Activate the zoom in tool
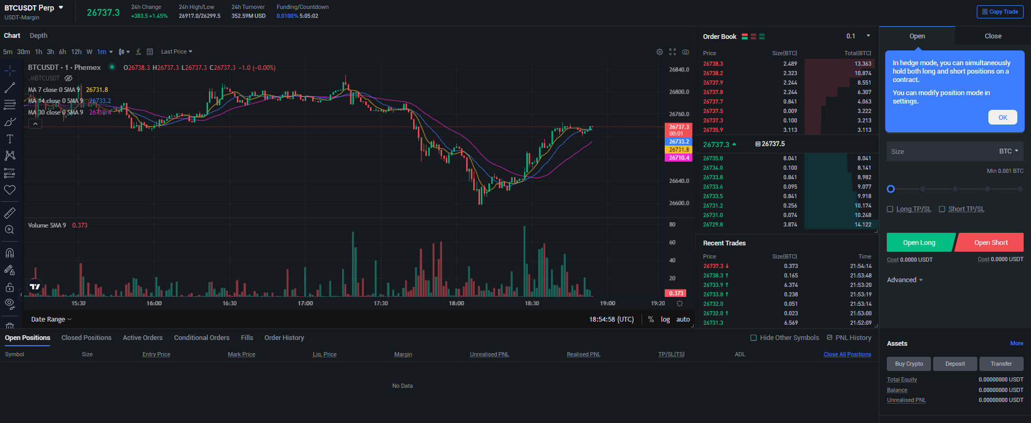This screenshot has height=423, width=1031. pos(9,230)
